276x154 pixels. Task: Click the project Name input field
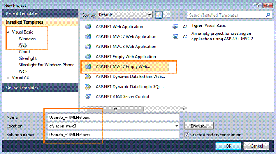coord(113,118)
